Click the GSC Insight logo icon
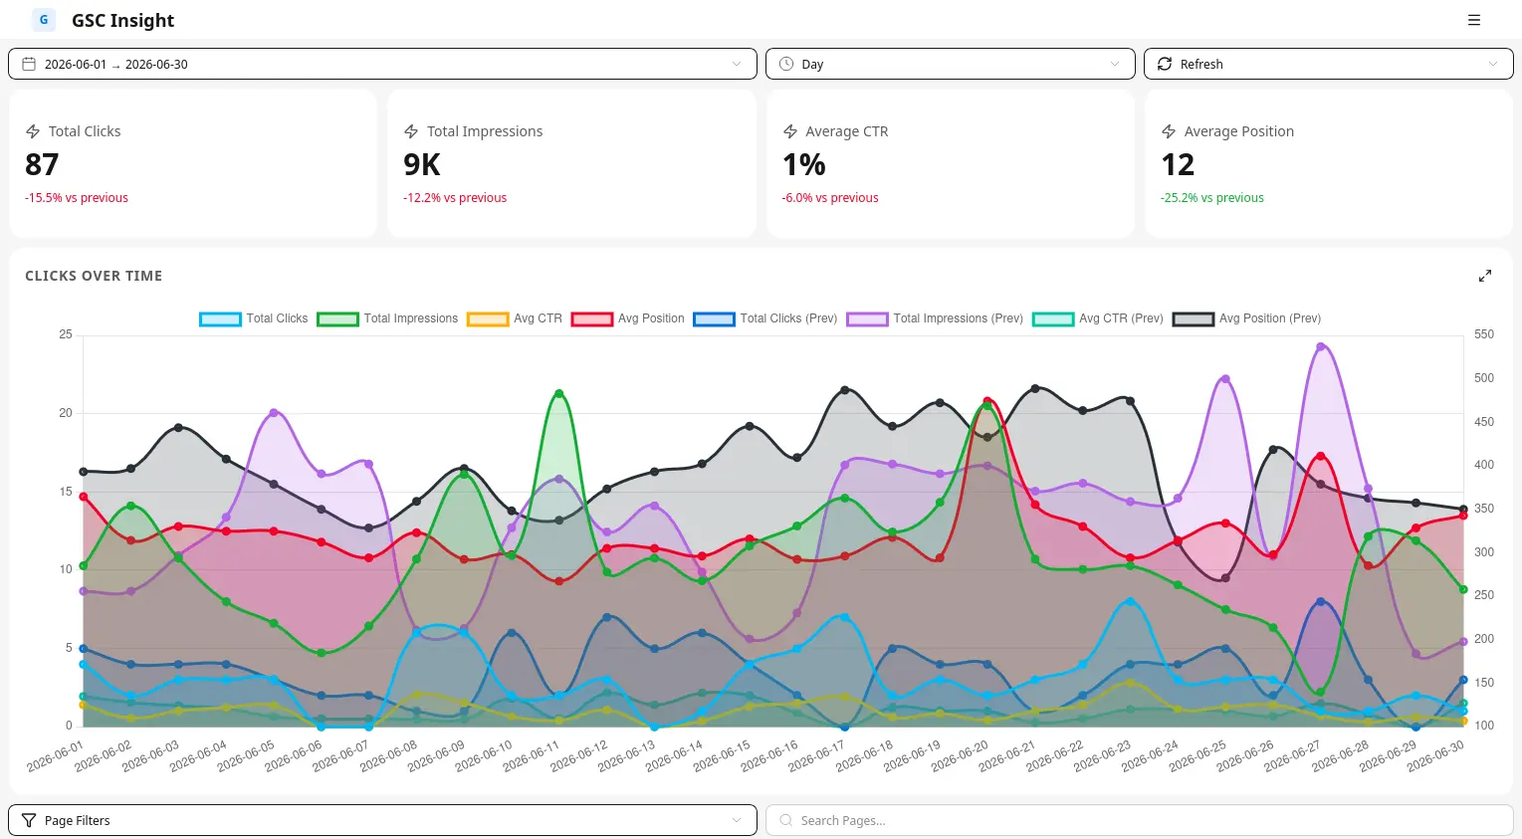This screenshot has width=1522, height=839. (x=44, y=20)
